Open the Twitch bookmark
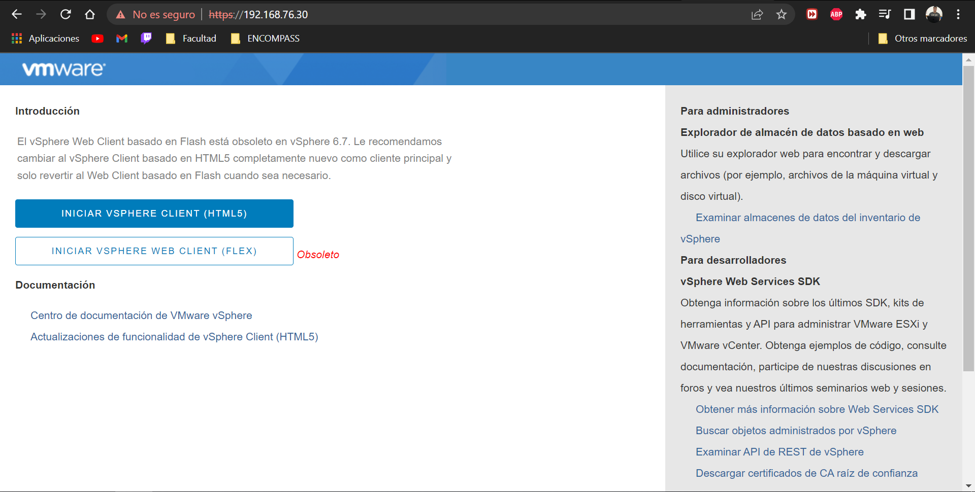 [x=146, y=39]
